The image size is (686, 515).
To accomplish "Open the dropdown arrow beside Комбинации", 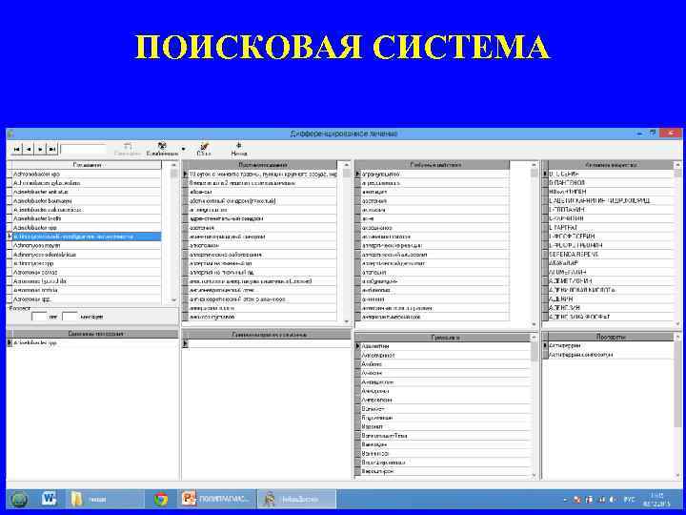I will pyautogui.click(x=183, y=150).
